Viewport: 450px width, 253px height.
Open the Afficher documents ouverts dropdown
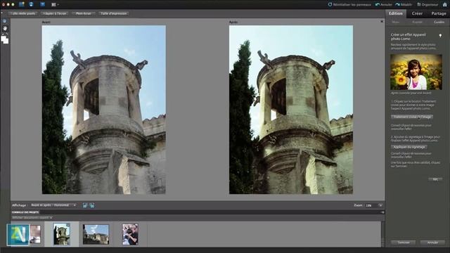32,218
